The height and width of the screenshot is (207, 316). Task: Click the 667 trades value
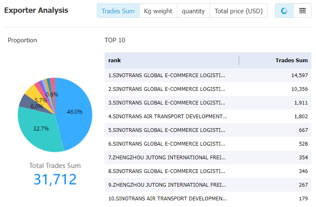303,130
